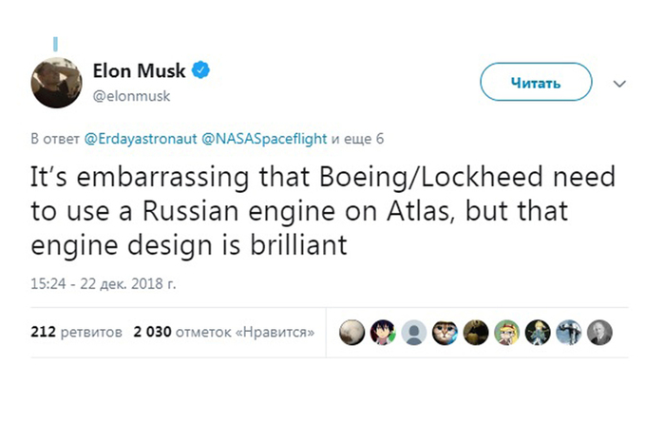Expand the tweet options chevron
The width and height of the screenshot is (664, 443).
coord(619,84)
